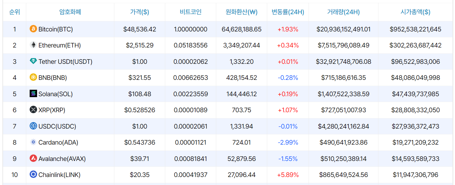Click the +5.89% change value
The image size is (455, 185).
click(288, 175)
